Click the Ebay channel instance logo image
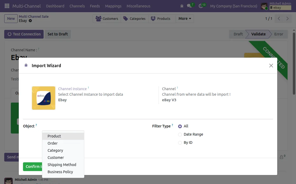Screen dimensions: 296x184 coord(44,98)
